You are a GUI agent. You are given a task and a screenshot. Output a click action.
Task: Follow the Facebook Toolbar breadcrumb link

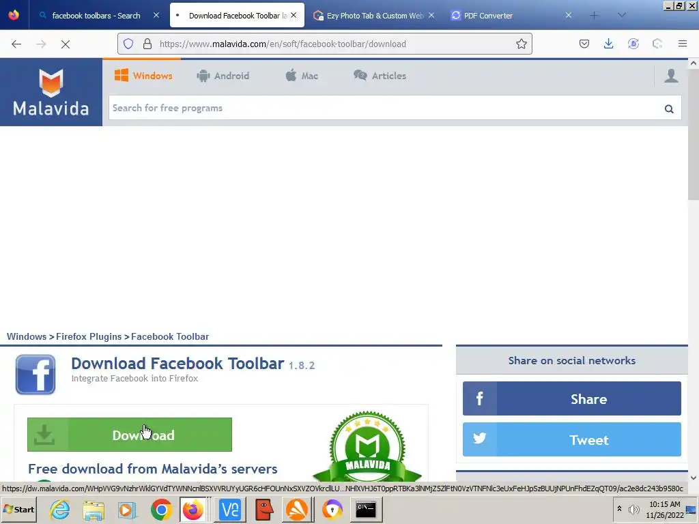[170, 337]
